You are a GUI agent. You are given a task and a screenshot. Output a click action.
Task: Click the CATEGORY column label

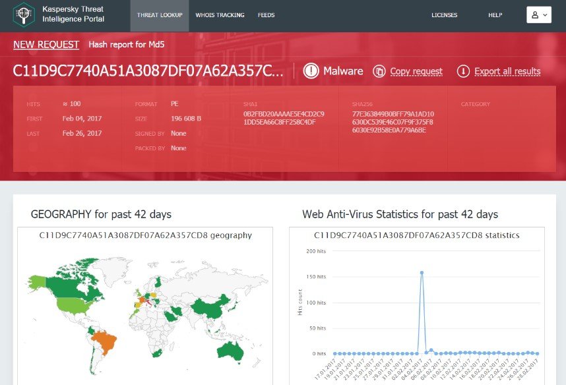pos(476,104)
